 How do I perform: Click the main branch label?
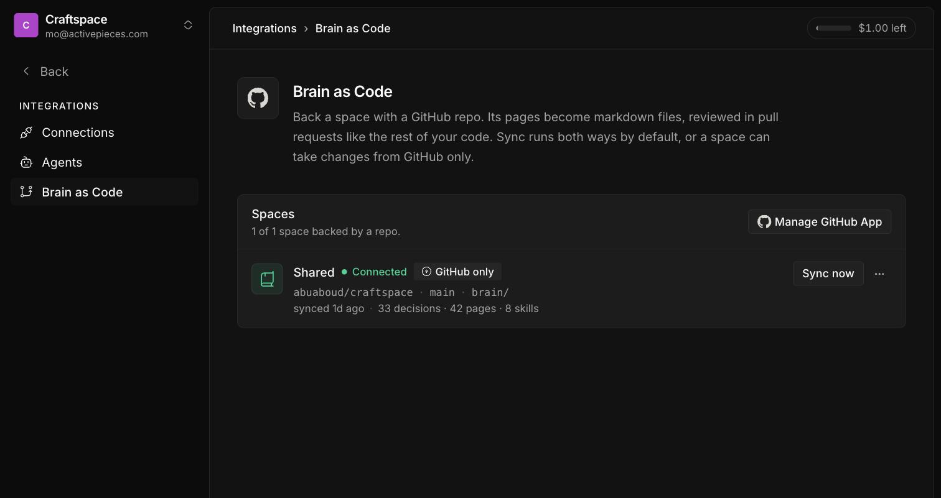(x=442, y=292)
